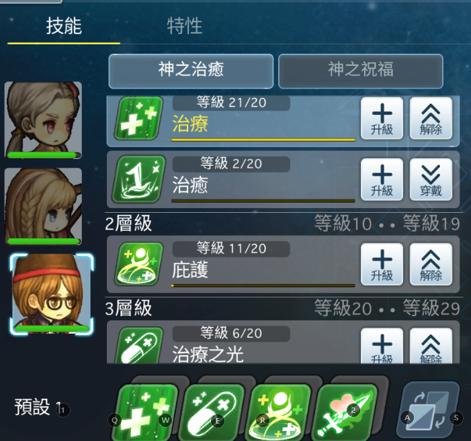471x441 pixels.
Task: Unequip 庇護 with the 解除 button
Action: [x=431, y=264]
